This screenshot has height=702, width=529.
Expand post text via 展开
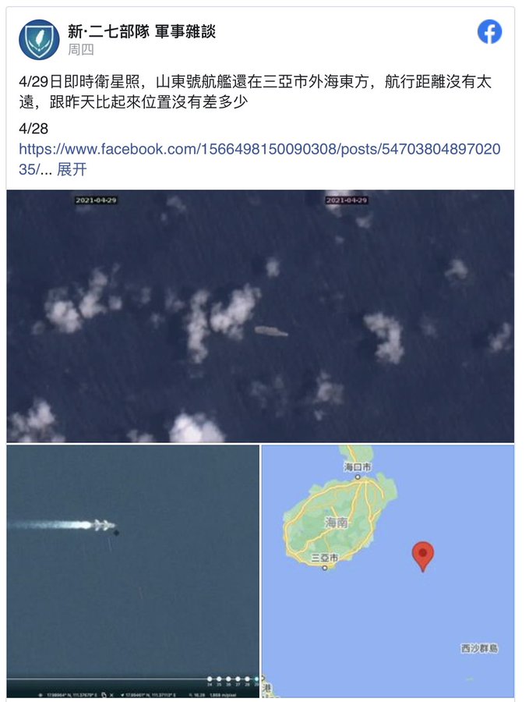pos(72,169)
